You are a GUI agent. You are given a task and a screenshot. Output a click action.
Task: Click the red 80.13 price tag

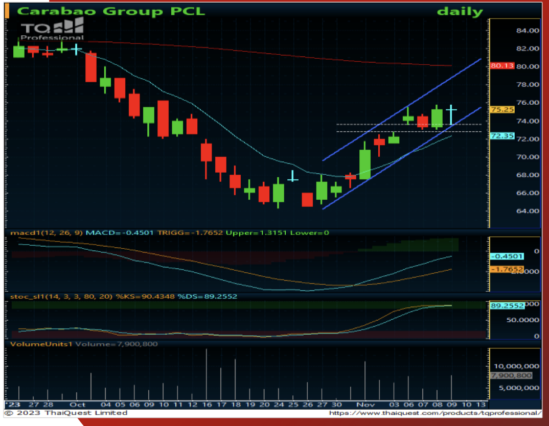[502, 66]
